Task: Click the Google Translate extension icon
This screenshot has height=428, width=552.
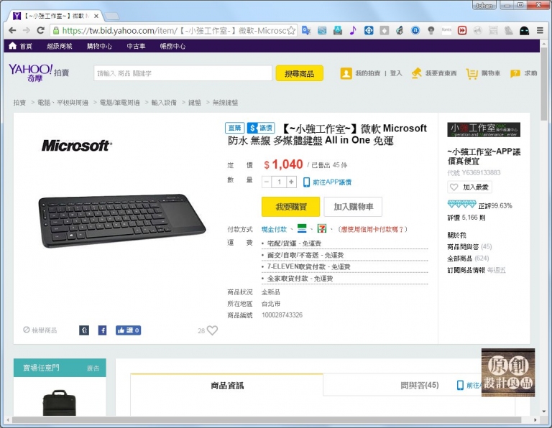Action: 306,31
